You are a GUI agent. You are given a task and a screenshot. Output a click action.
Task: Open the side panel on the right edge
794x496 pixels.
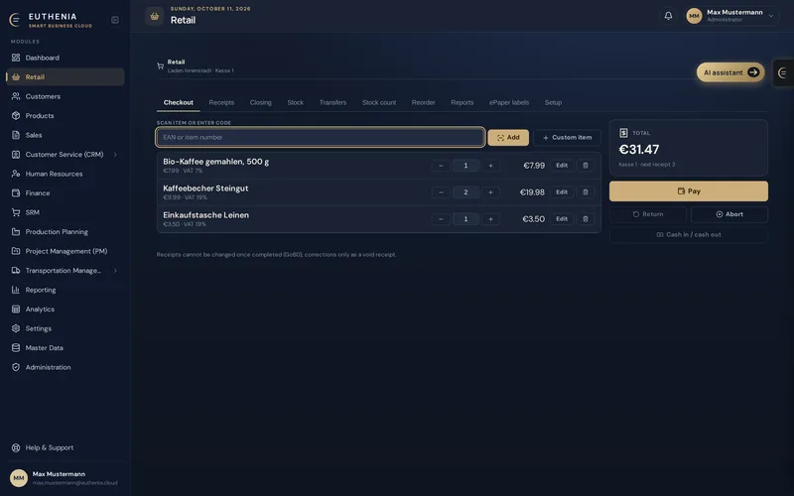point(783,72)
